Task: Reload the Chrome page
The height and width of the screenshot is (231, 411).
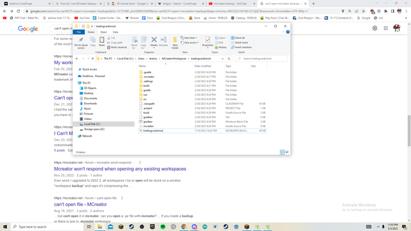Action: (19, 12)
